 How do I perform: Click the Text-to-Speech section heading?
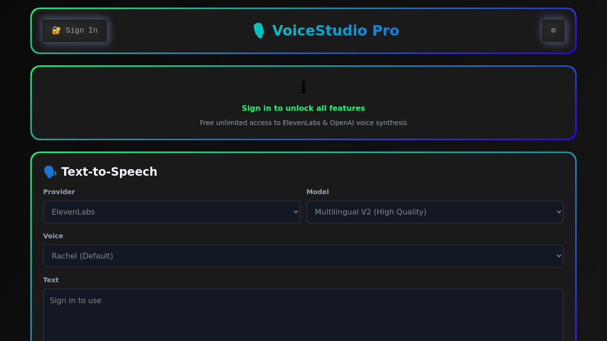[x=109, y=172]
